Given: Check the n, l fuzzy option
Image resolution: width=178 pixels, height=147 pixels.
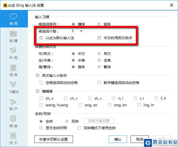Looking at the screenshot, I should point(114,98).
